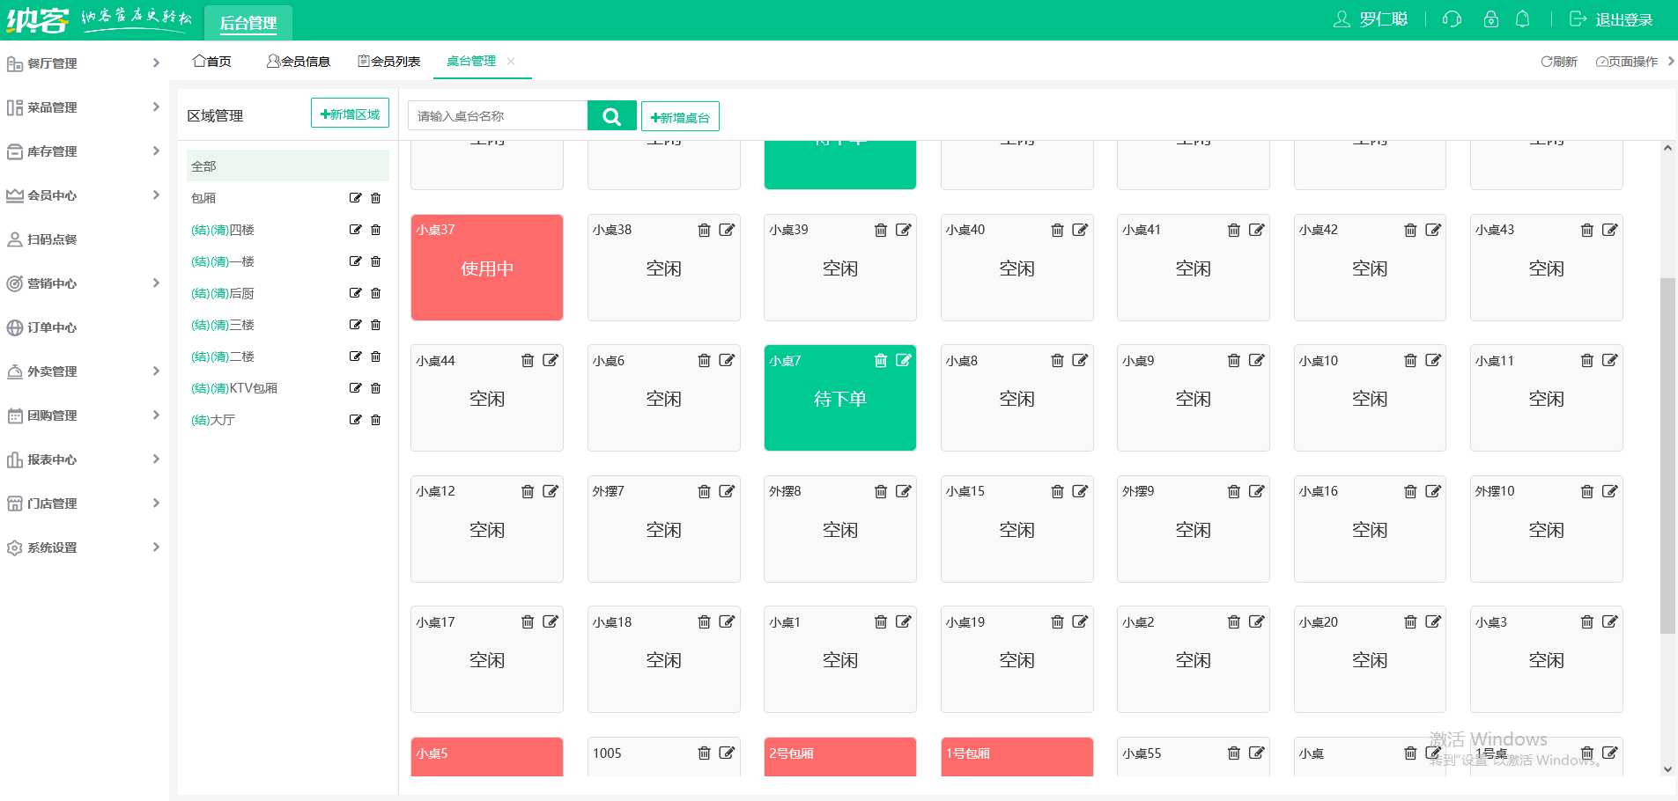Click 刷新 to refresh page
The height and width of the screenshot is (801, 1678).
click(x=1559, y=62)
